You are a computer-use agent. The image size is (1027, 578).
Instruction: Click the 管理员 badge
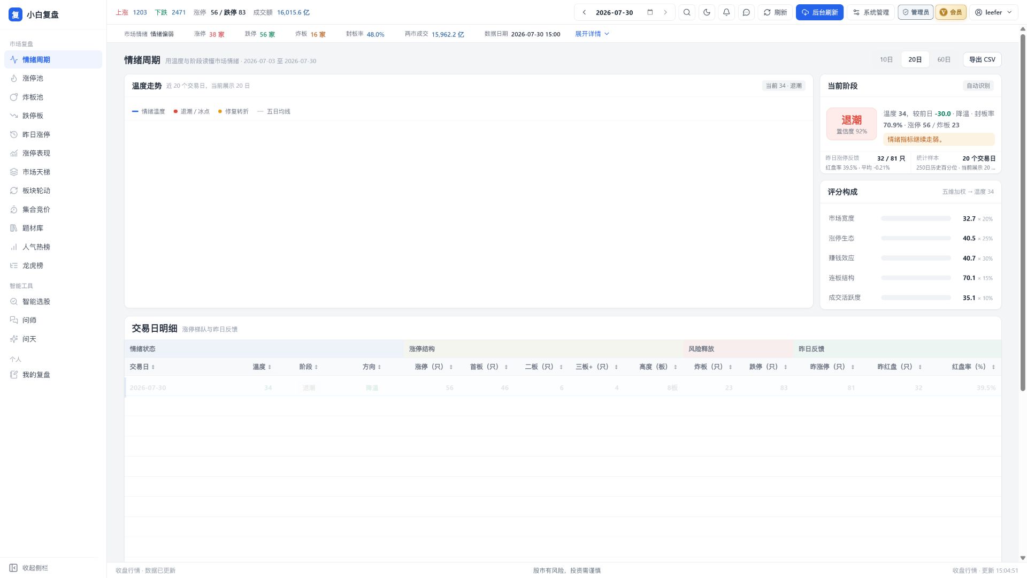click(x=916, y=12)
